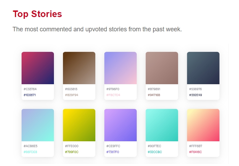Click the #7367F0 hex code text
The width and height of the screenshot is (239, 166).
point(112,152)
